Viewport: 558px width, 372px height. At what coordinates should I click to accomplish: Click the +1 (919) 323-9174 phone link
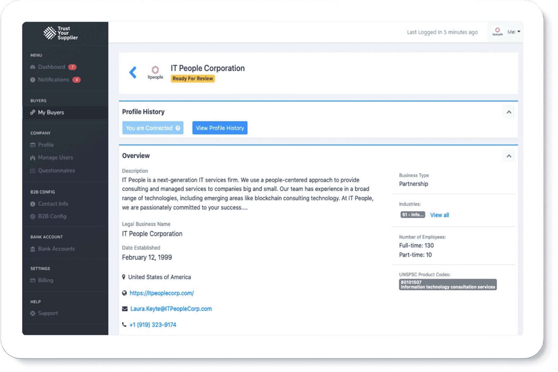point(153,325)
